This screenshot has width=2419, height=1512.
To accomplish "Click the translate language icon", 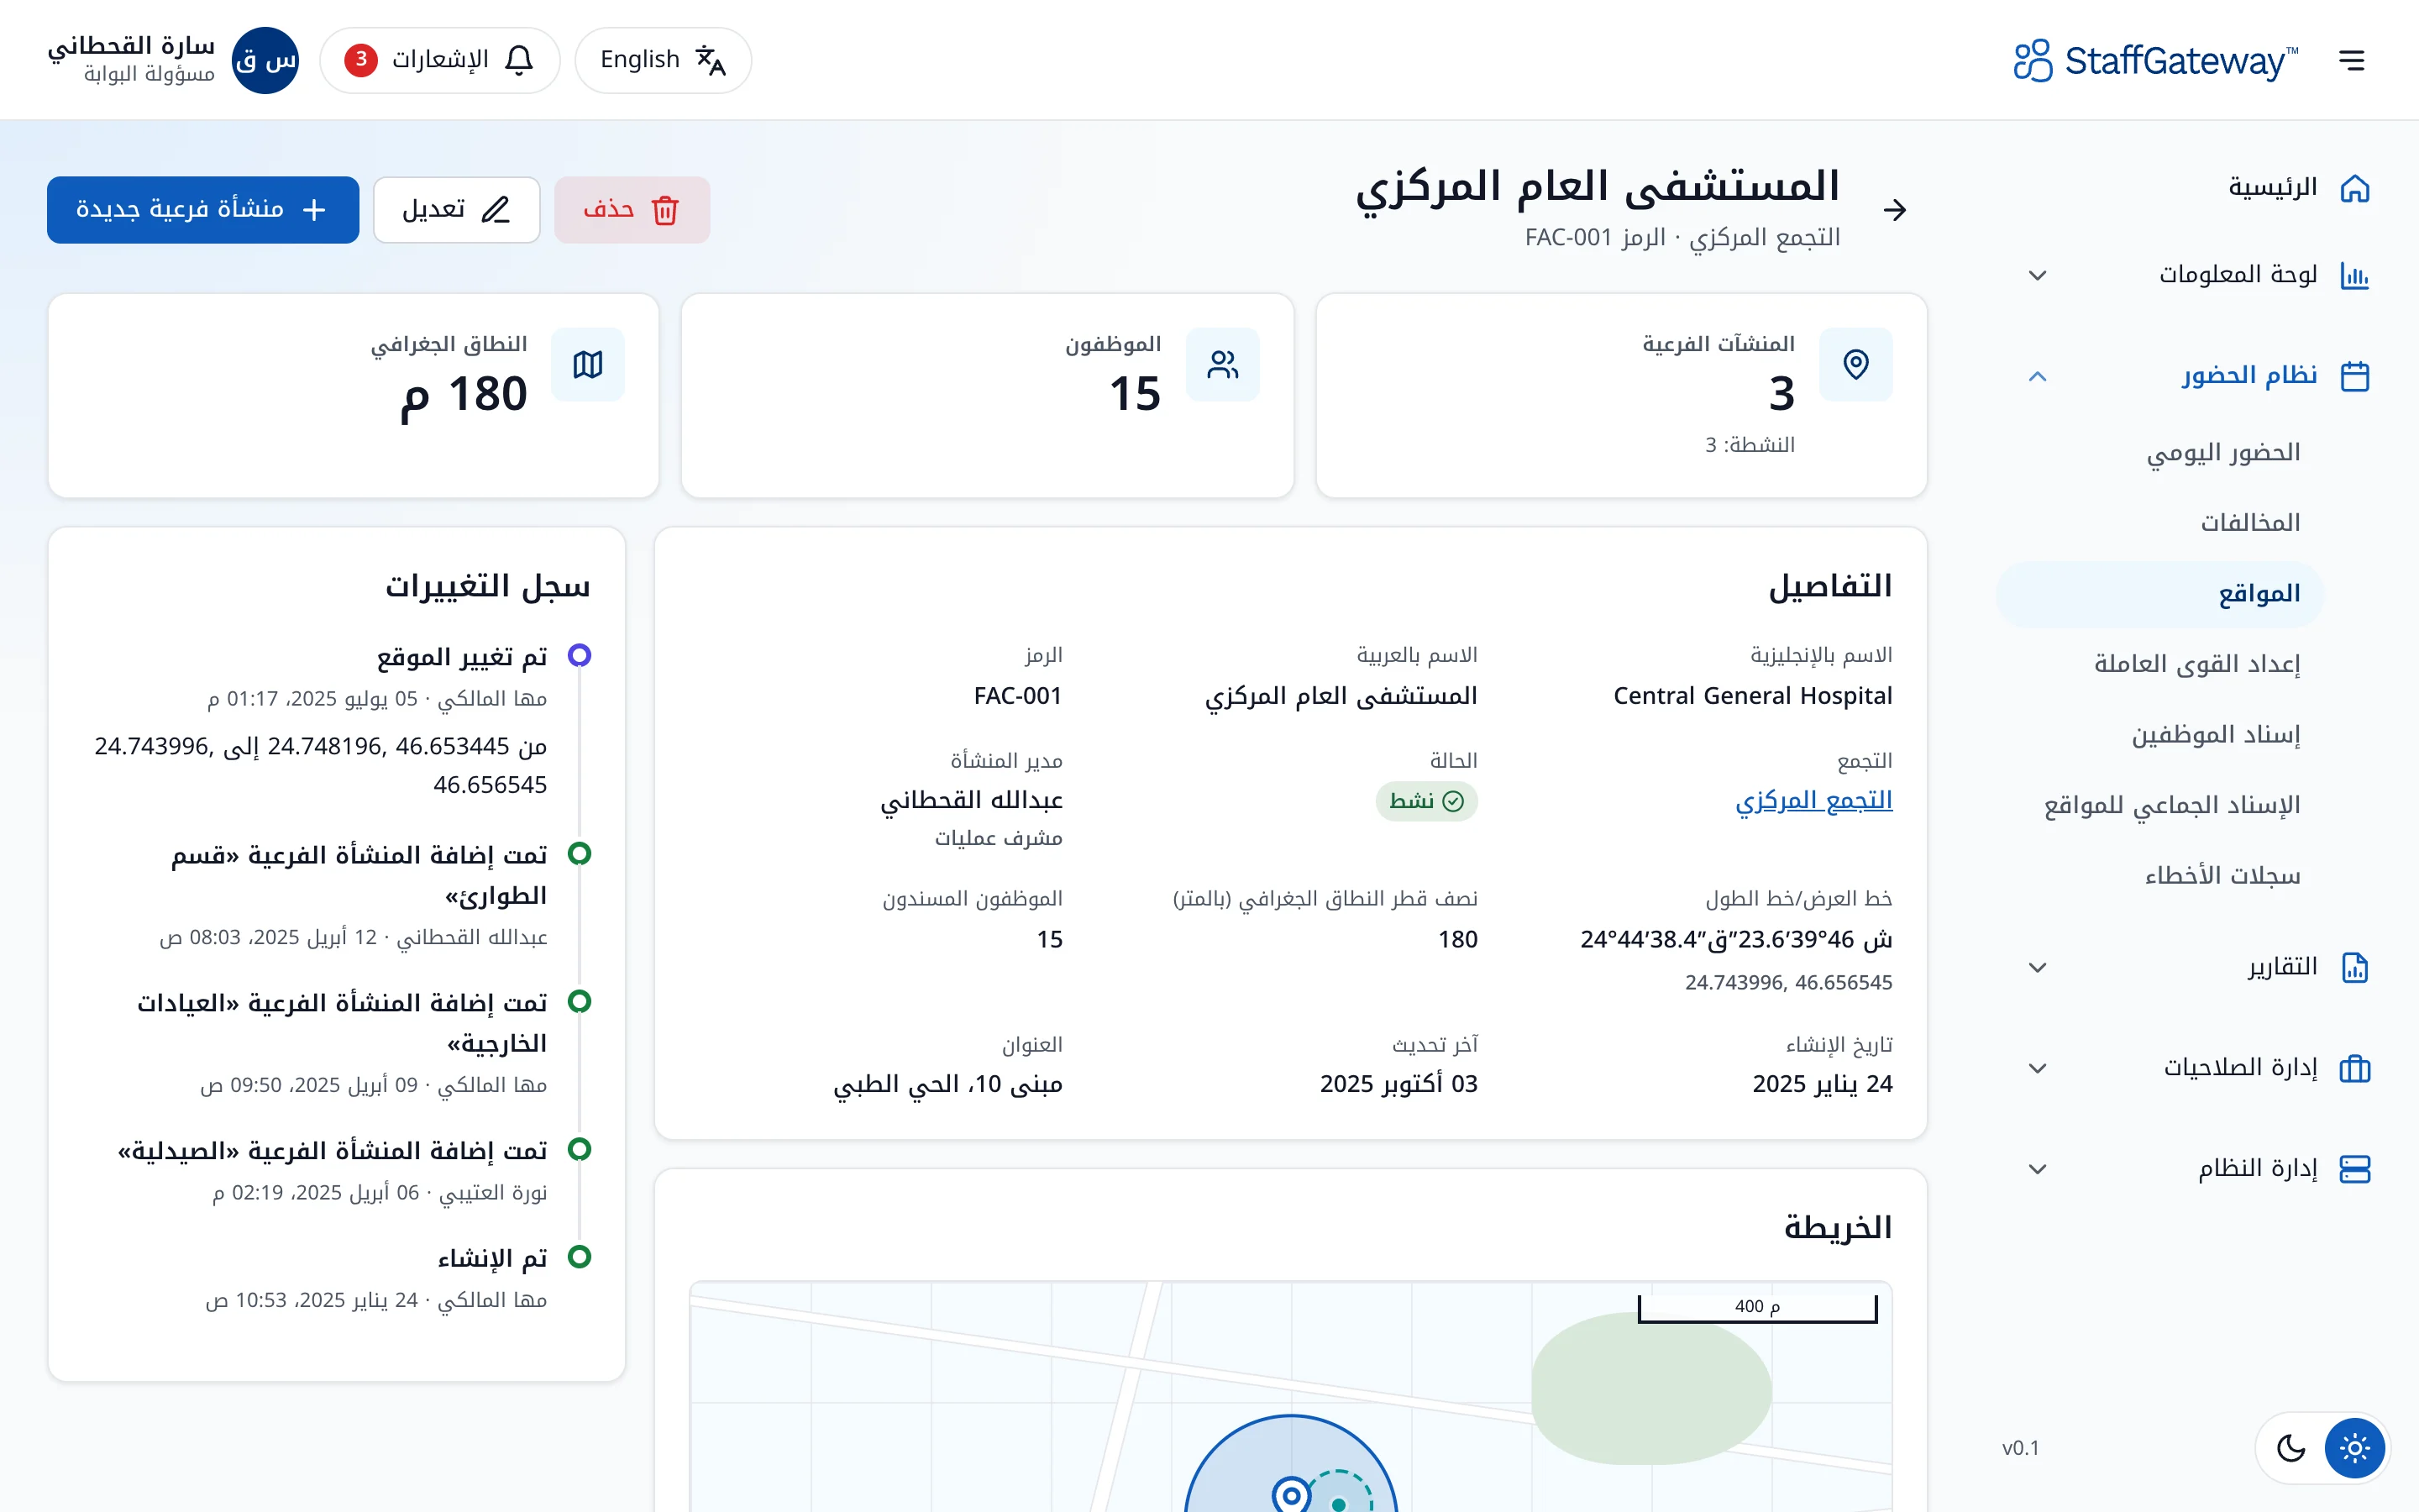I will tap(710, 60).
